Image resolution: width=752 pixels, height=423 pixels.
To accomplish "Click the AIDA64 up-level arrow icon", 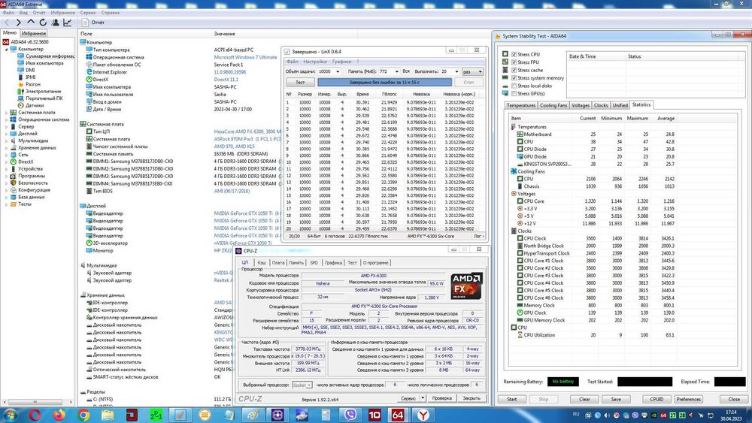I will [x=31, y=22].
